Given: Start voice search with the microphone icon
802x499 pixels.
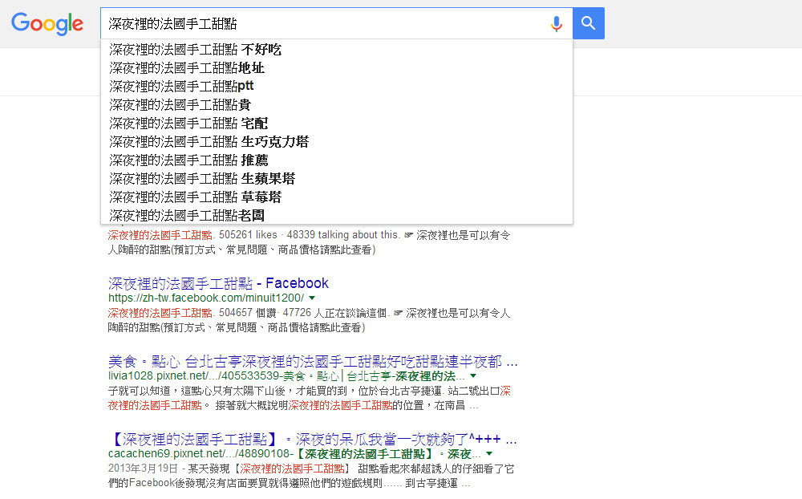Looking at the screenshot, I should click(x=557, y=23).
